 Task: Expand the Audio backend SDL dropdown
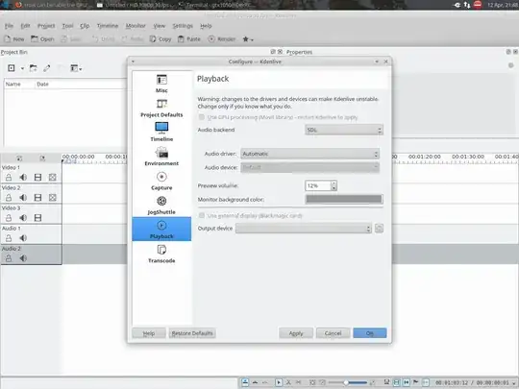pyautogui.click(x=344, y=130)
